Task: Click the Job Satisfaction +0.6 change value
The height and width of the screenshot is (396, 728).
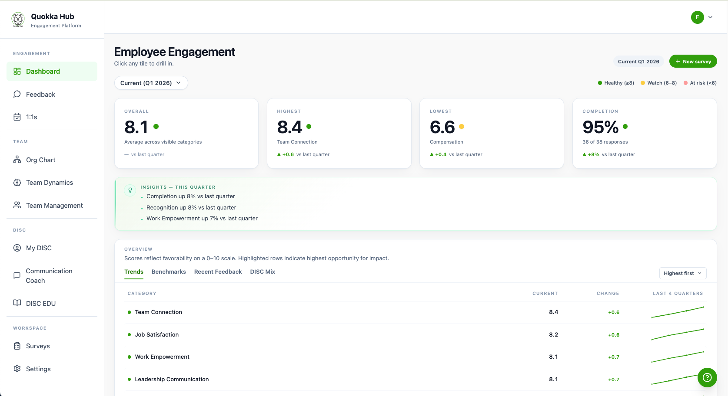Action: tap(614, 335)
